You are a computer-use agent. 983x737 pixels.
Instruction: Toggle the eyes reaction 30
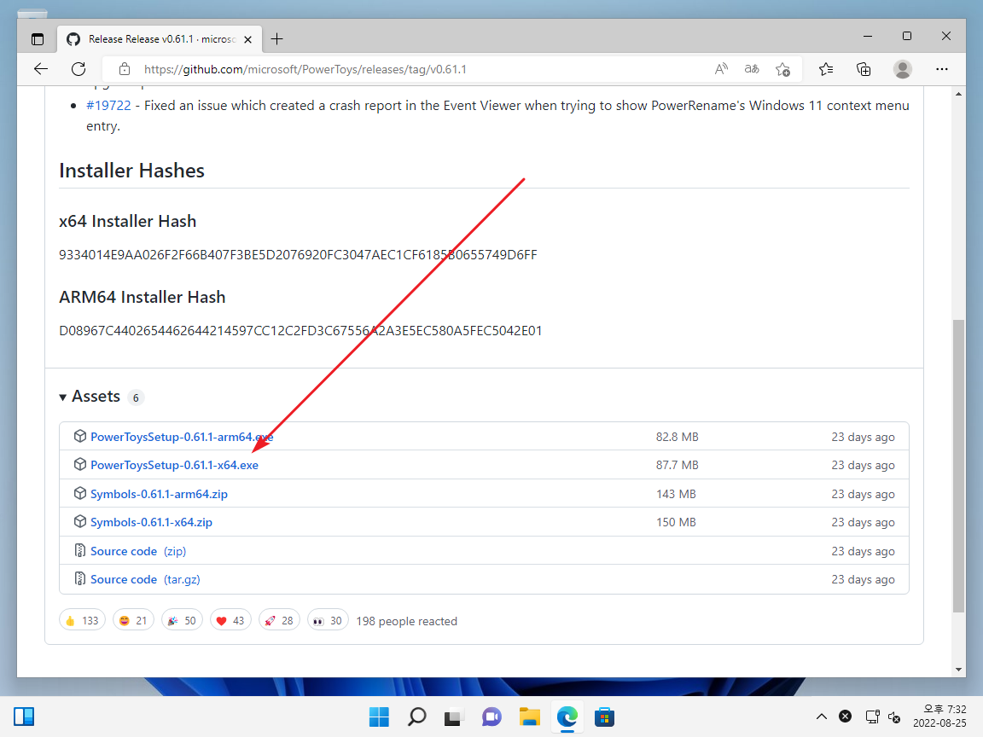pos(328,620)
